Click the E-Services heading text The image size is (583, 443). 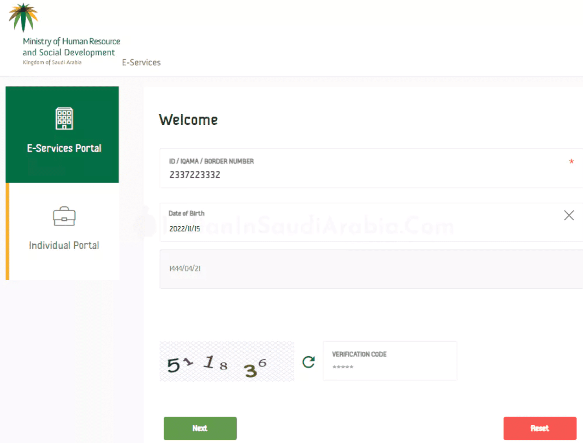tap(141, 62)
